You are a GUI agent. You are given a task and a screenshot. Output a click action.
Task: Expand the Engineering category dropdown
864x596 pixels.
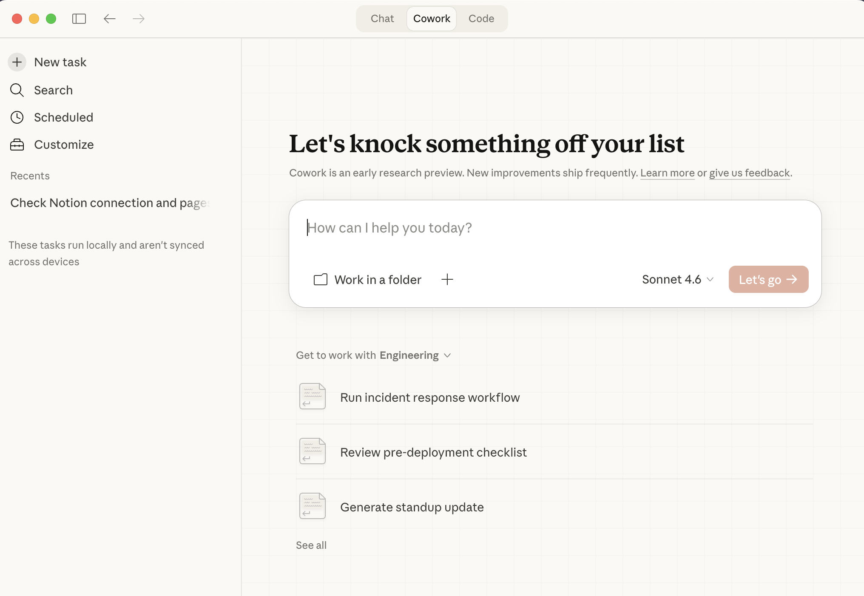pos(415,355)
